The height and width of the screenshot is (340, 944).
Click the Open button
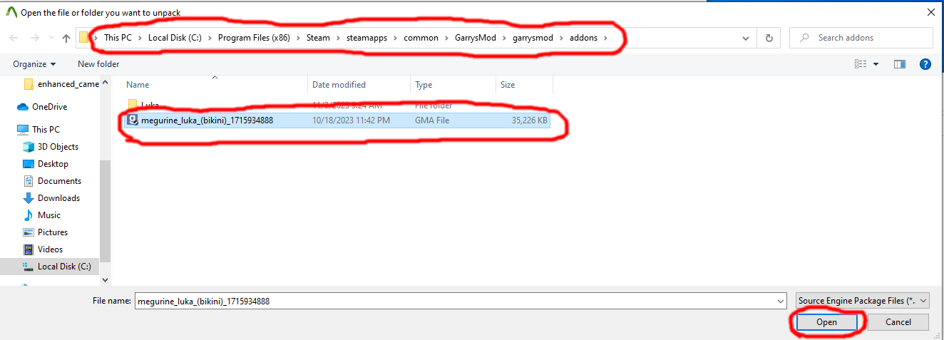pos(826,323)
